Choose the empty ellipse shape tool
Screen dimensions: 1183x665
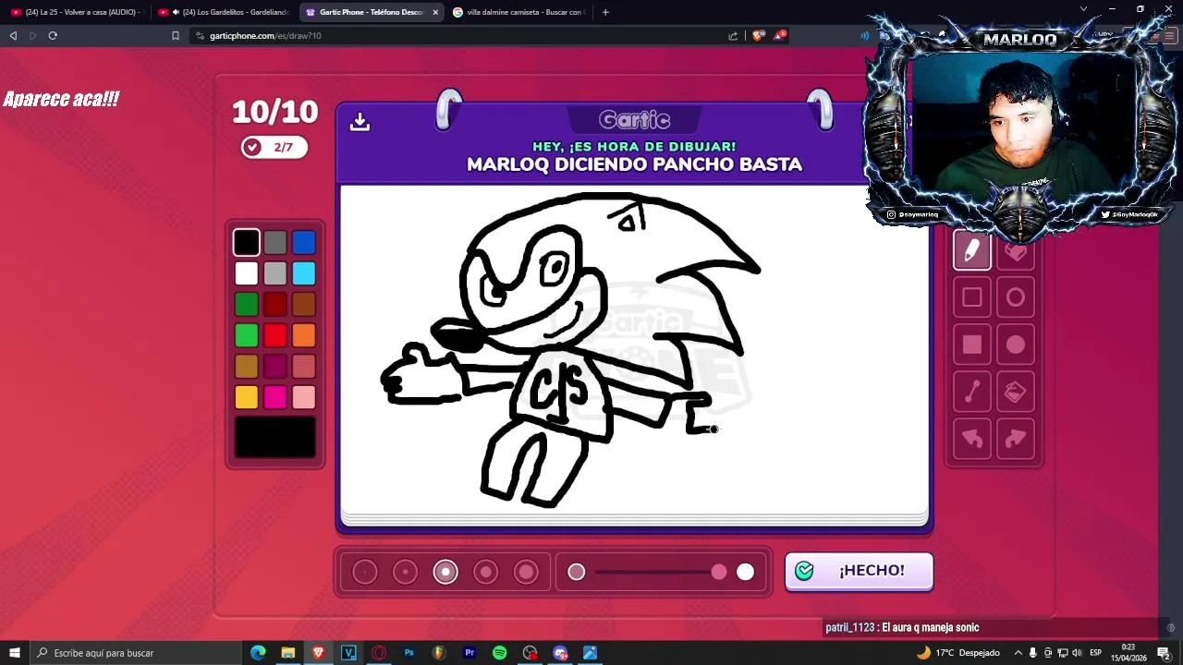click(1015, 297)
